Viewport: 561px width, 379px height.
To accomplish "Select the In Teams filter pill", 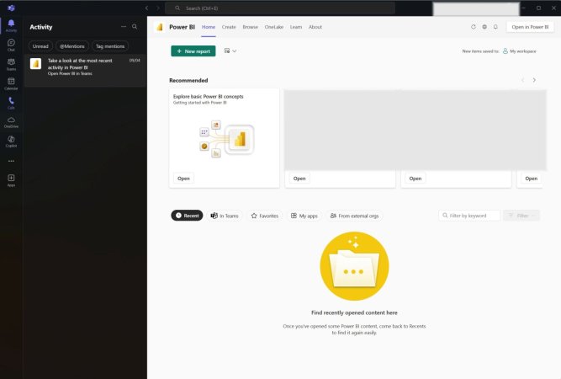I will coord(225,216).
